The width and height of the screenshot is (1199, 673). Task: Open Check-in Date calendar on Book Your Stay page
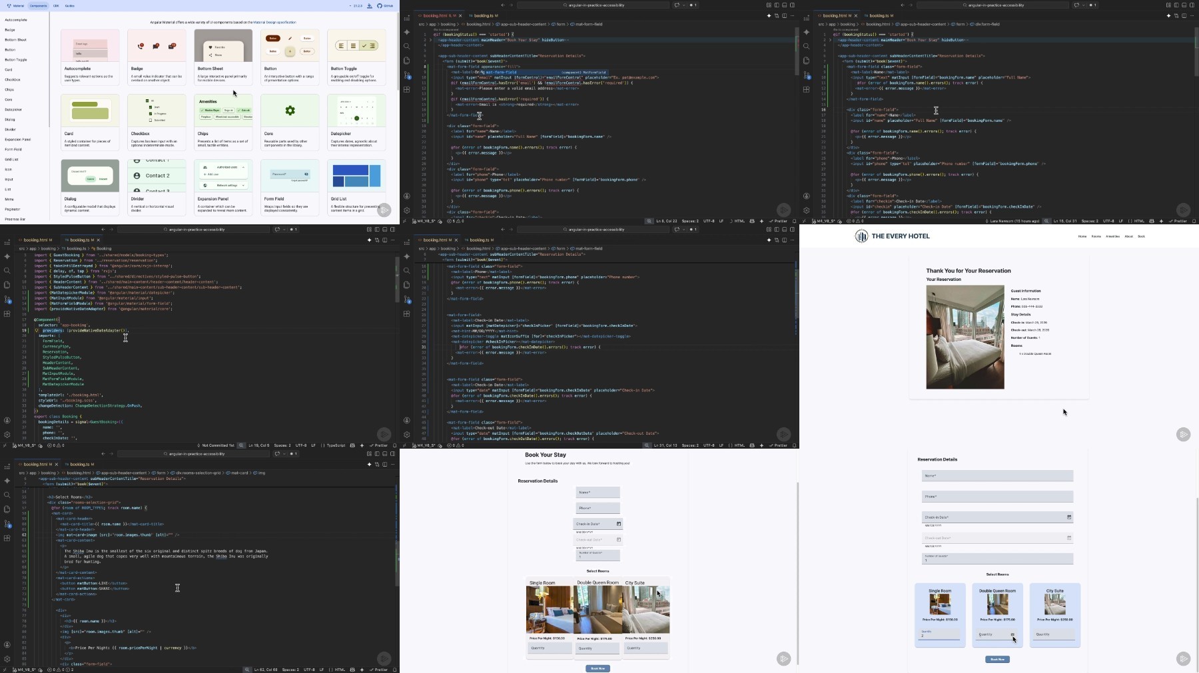[618, 524]
